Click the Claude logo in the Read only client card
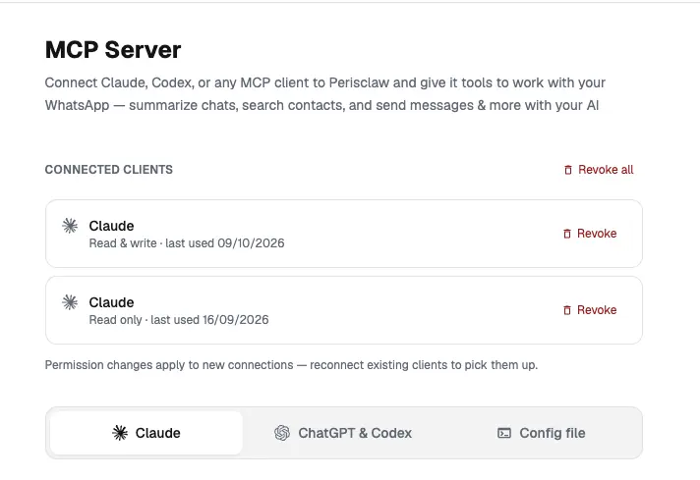This screenshot has height=480, width=700. (70, 302)
